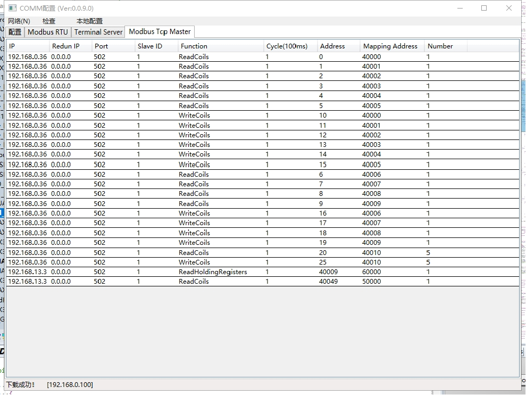The image size is (526, 395).
Task: Sort by the Function column header
Action: (220, 46)
